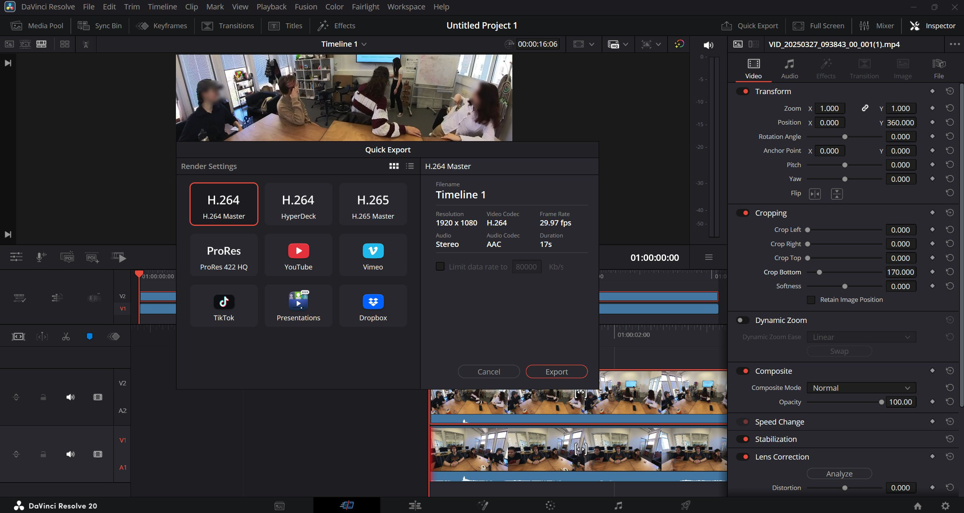Open the Fusion menu

coord(306,7)
